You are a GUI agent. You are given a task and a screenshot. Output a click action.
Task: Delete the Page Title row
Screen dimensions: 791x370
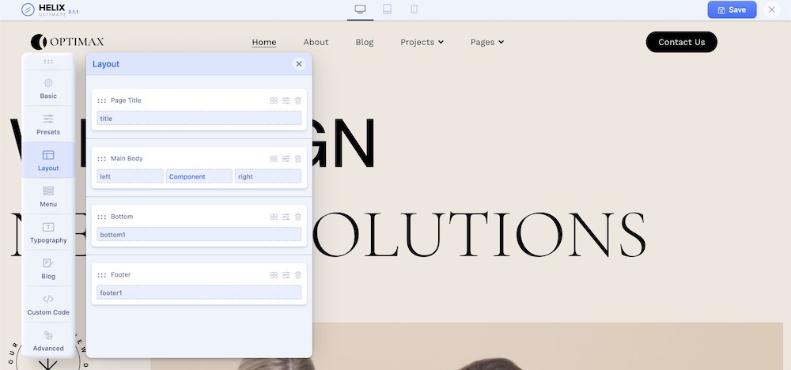point(297,100)
